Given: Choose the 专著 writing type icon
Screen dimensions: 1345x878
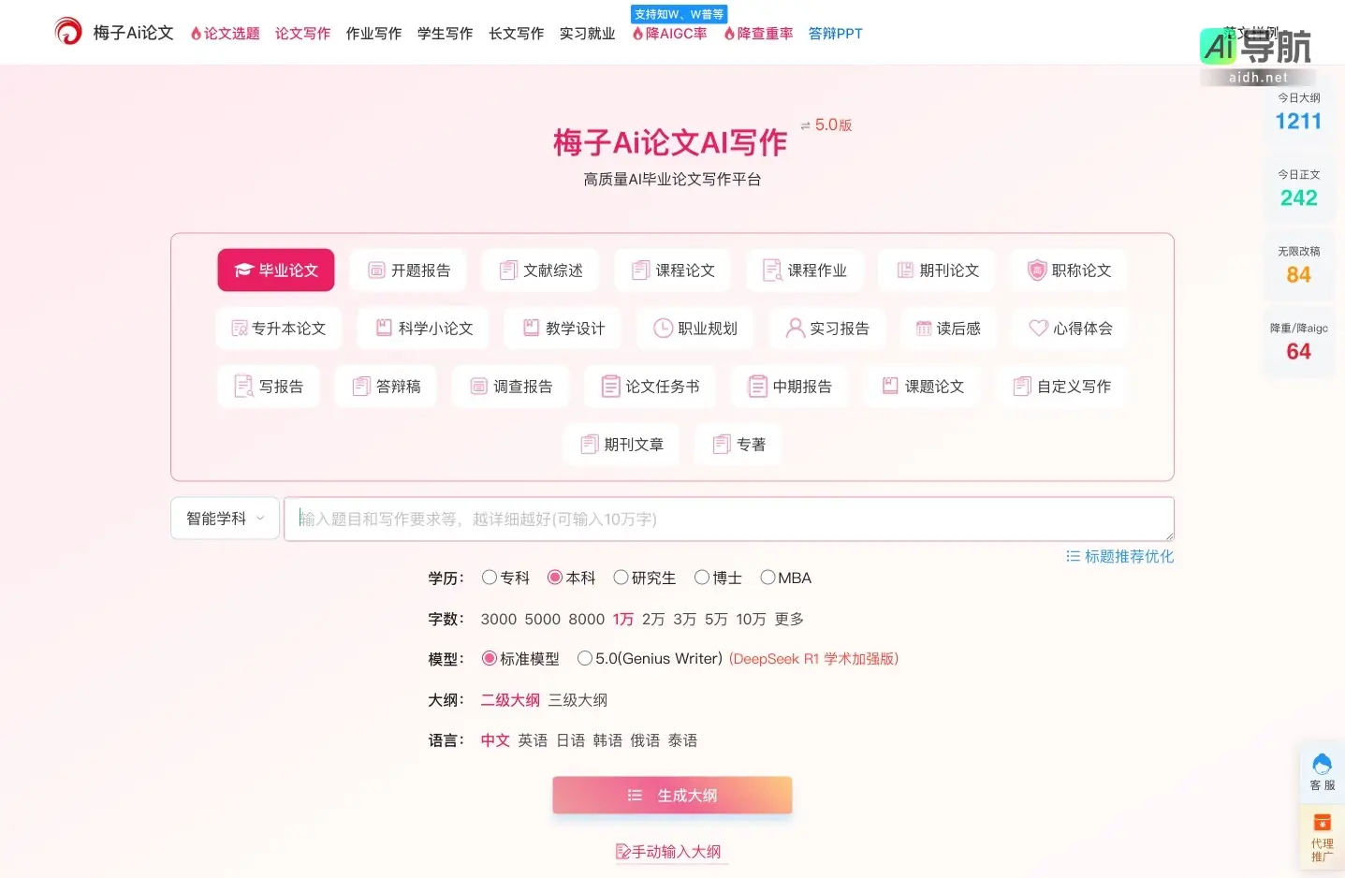Looking at the screenshot, I should click(722, 444).
